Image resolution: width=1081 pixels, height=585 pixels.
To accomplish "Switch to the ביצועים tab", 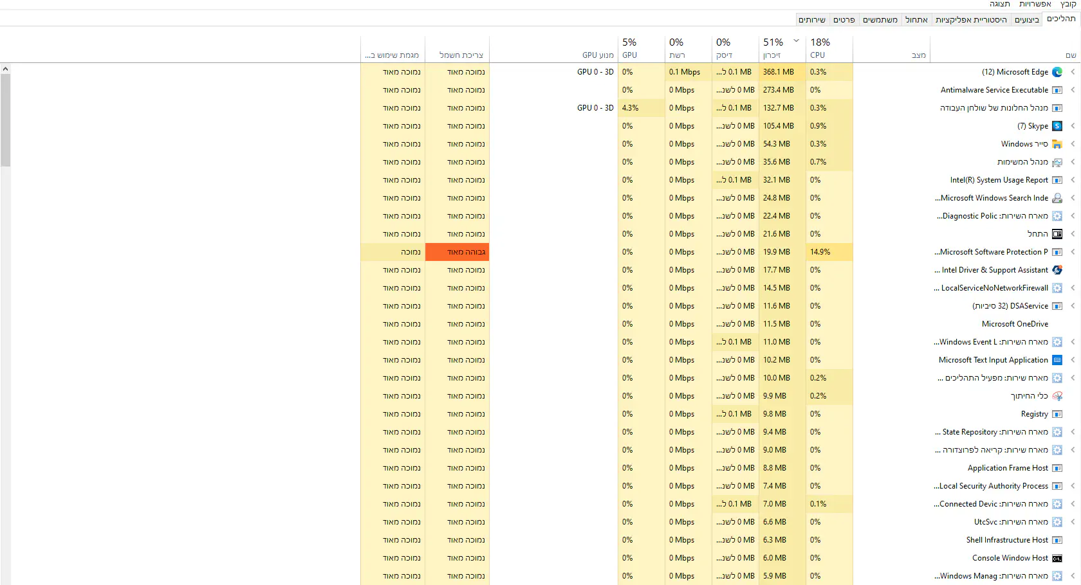I will (1026, 20).
